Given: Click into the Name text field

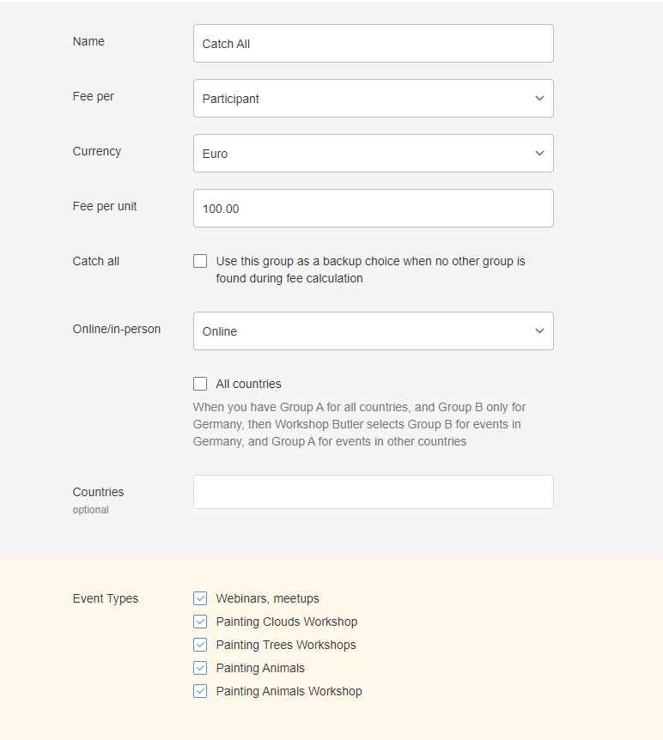Looking at the screenshot, I should pos(373,44).
